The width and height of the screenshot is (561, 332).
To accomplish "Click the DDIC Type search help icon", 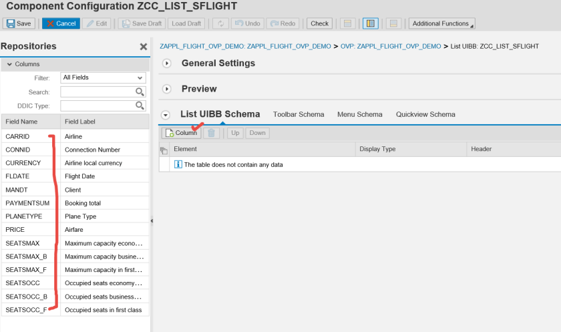I will click(140, 106).
